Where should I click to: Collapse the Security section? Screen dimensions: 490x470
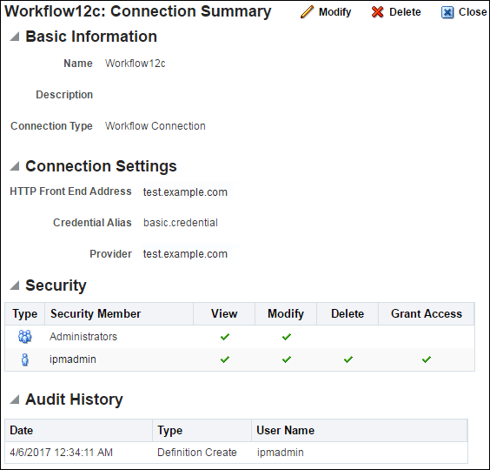point(15,285)
